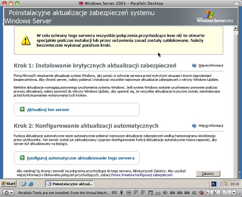Click the PL language indicator in the taskbar
Screen dimensions: 242x197
tap(213, 184)
